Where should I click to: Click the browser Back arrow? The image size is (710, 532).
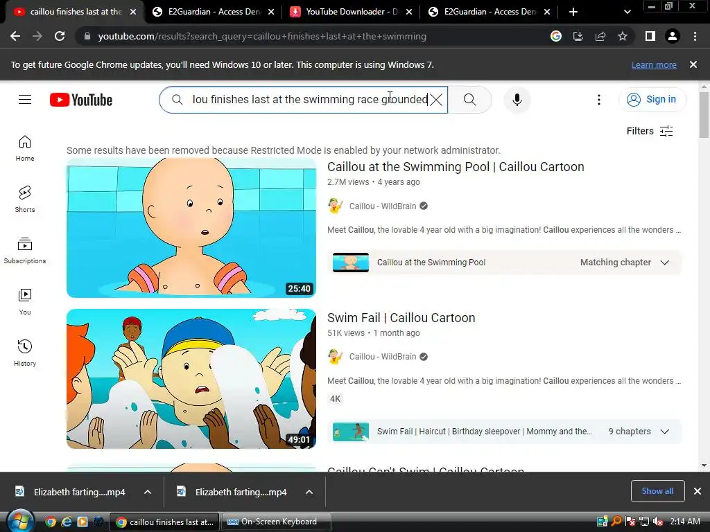(x=15, y=36)
